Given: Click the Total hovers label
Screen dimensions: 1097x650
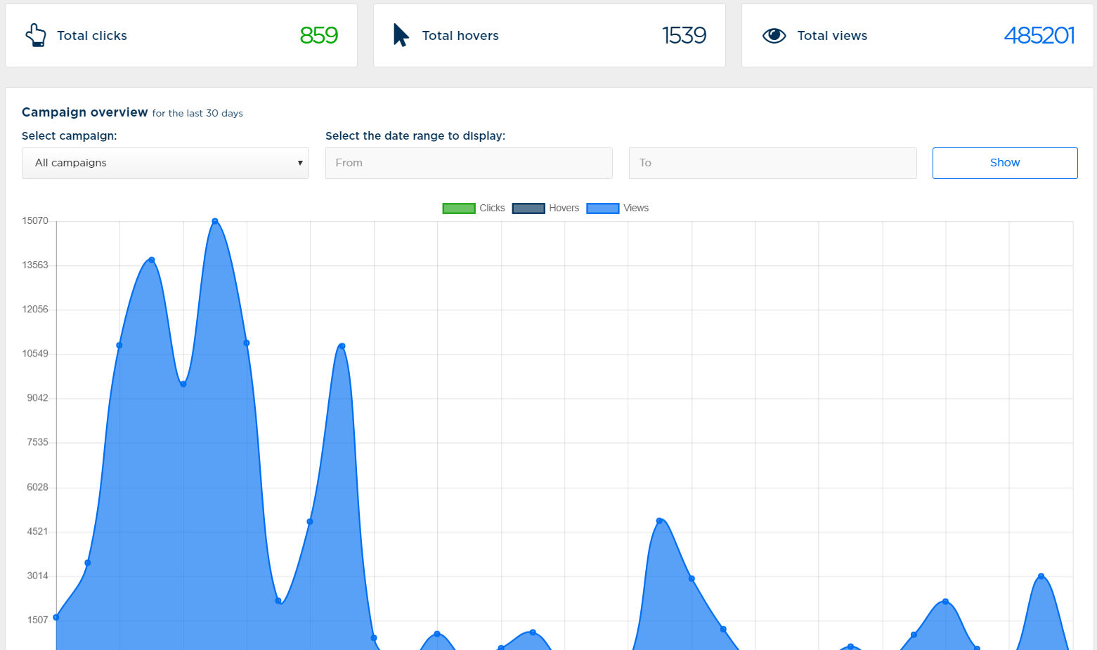Looking at the screenshot, I should click(460, 36).
